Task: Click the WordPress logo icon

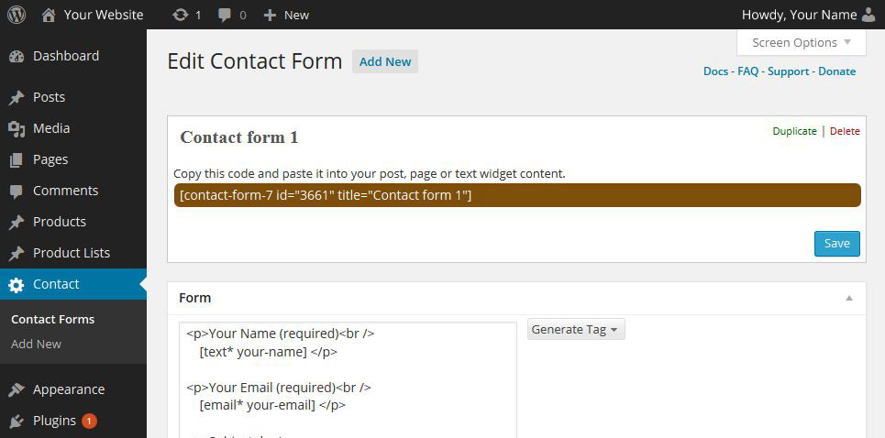Action: pos(17,15)
